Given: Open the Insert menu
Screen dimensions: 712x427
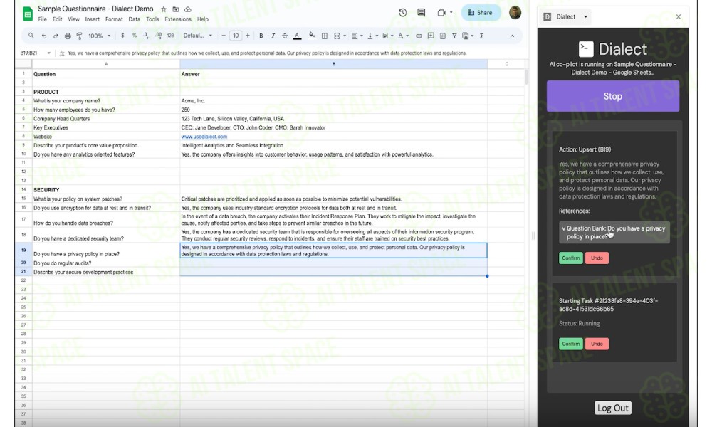Looking at the screenshot, I should (x=92, y=19).
